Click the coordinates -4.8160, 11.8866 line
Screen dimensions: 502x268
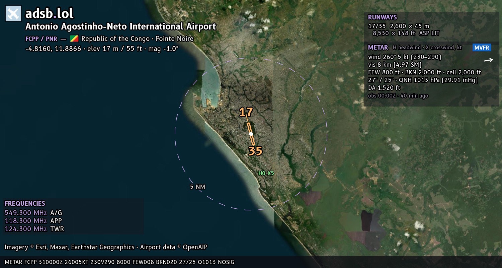pos(102,49)
